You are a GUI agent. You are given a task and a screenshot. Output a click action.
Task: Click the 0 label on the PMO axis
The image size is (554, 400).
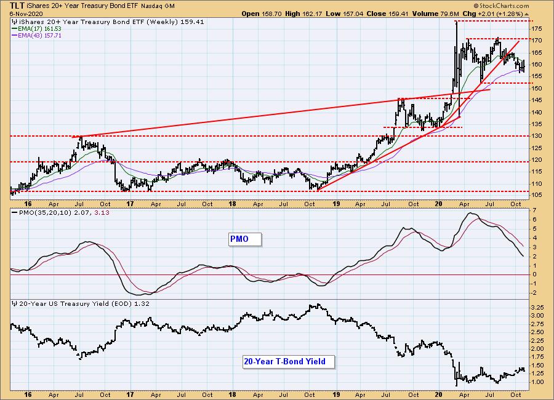click(534, 274)
